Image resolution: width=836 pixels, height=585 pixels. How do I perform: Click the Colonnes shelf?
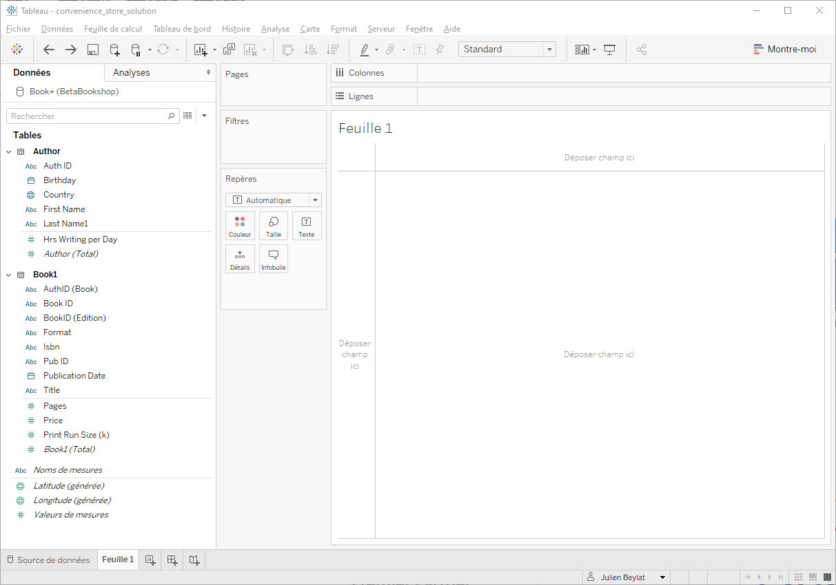coord(581,73)
